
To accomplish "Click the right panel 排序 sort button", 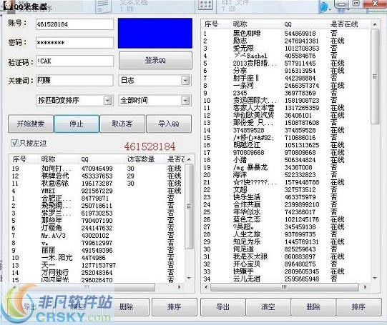I will tap(358, 306).
